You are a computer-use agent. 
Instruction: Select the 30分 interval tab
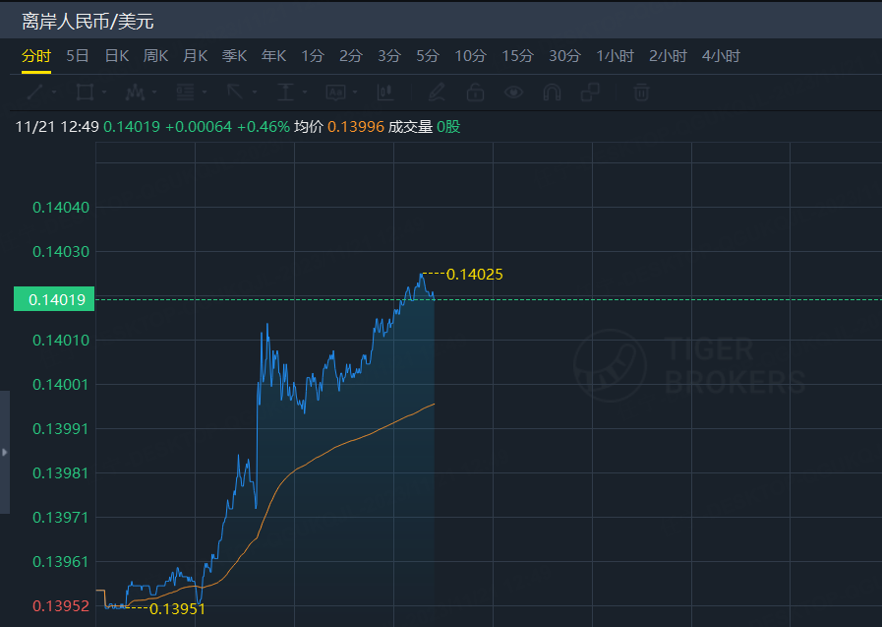point(564,56)
